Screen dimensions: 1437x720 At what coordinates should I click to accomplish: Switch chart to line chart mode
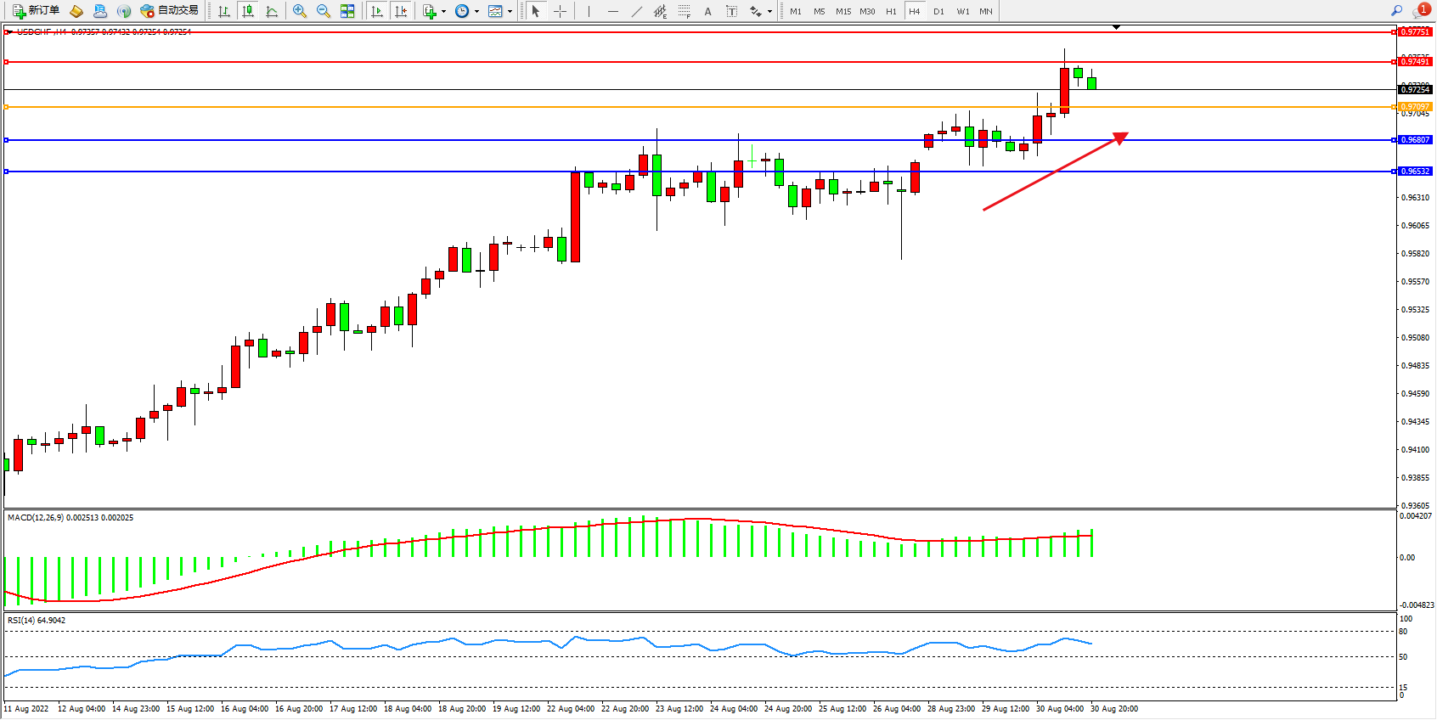(272, 11)
